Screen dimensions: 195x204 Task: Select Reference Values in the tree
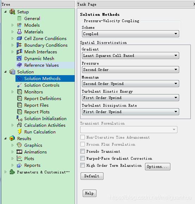point(42,65)
